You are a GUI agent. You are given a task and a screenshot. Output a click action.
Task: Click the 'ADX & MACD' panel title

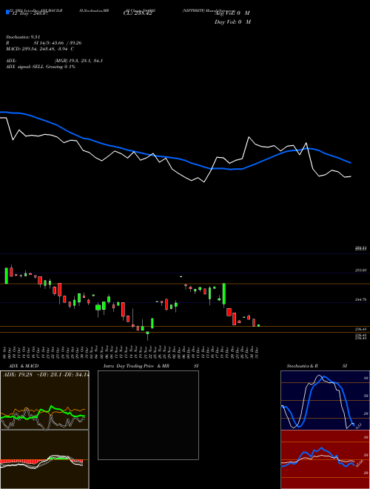(24, 366)
